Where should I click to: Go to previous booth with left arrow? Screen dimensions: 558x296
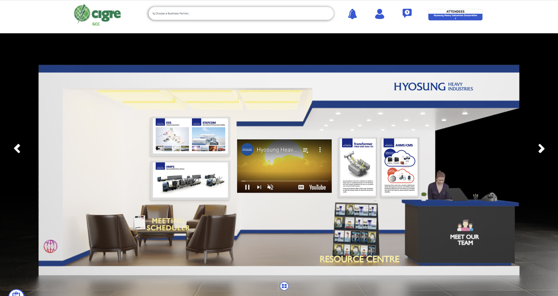(x=17, y=149)
